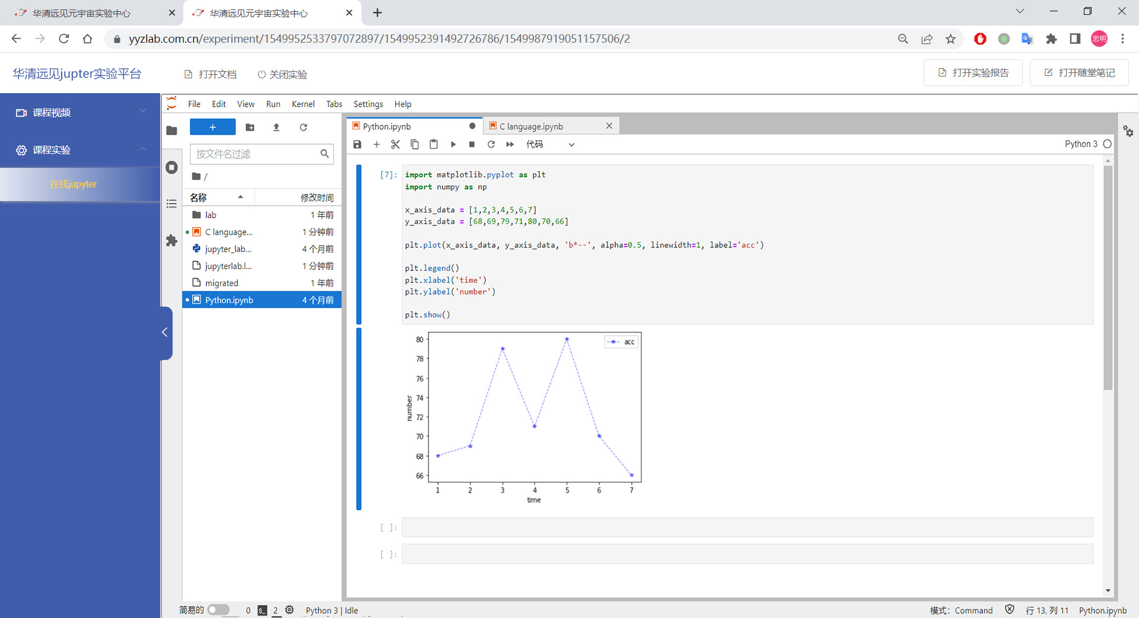This screenshot has width=1139, height=618.
Task: Click the 打开实验报告 button
Action: [973, 72]
